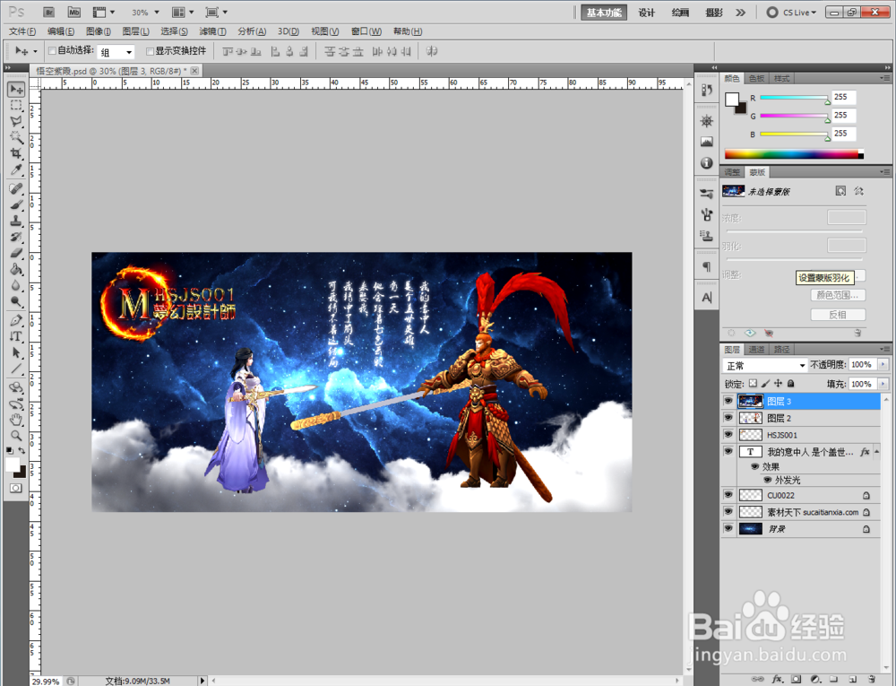The image size is (896, 686).
Task: Switch to the 设计 workspace
Action: pyautogui.click(x=646, y=13)
